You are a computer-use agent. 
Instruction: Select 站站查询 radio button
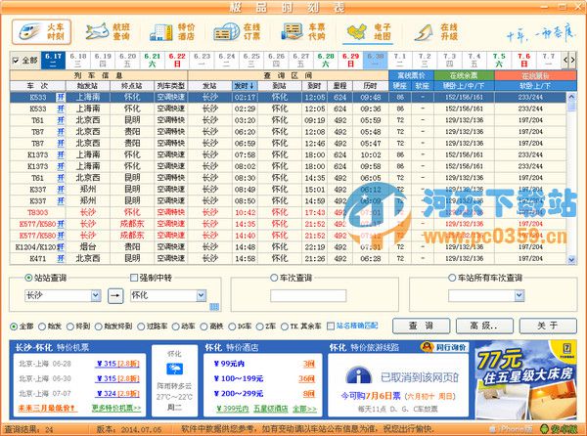[x=28, y=278]
